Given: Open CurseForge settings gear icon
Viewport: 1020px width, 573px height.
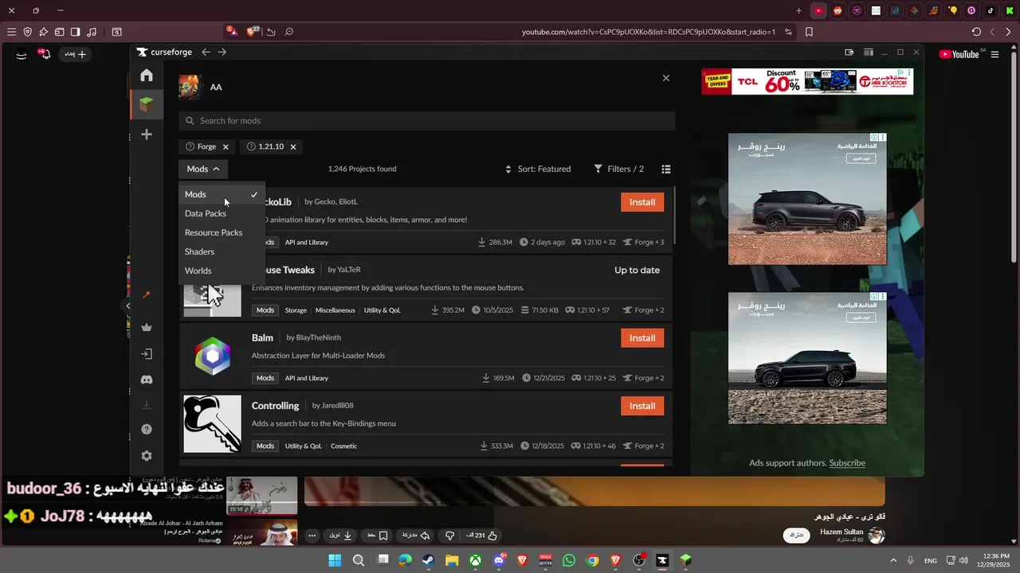Looking at the screenshot, I should pyautogui.click(x=147, y=456).
